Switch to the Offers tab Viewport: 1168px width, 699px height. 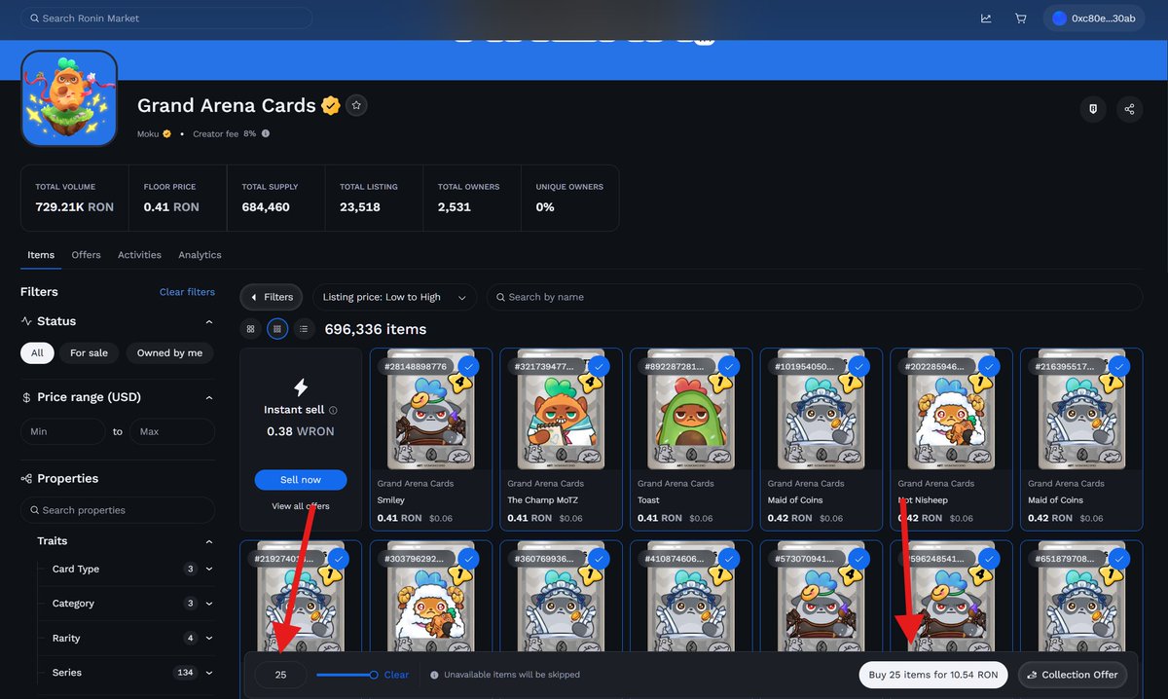[x=86, y=255]
